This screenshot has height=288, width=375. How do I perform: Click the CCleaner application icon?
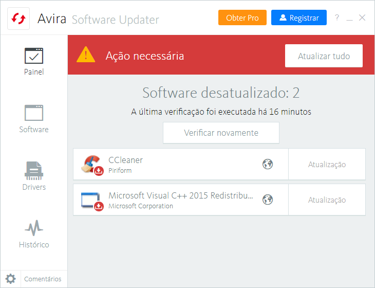tap(92, 165)
